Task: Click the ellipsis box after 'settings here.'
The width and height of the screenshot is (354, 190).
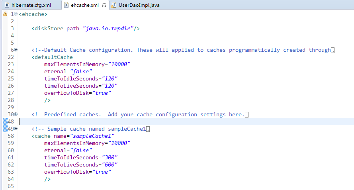Action: pos(247,115)
